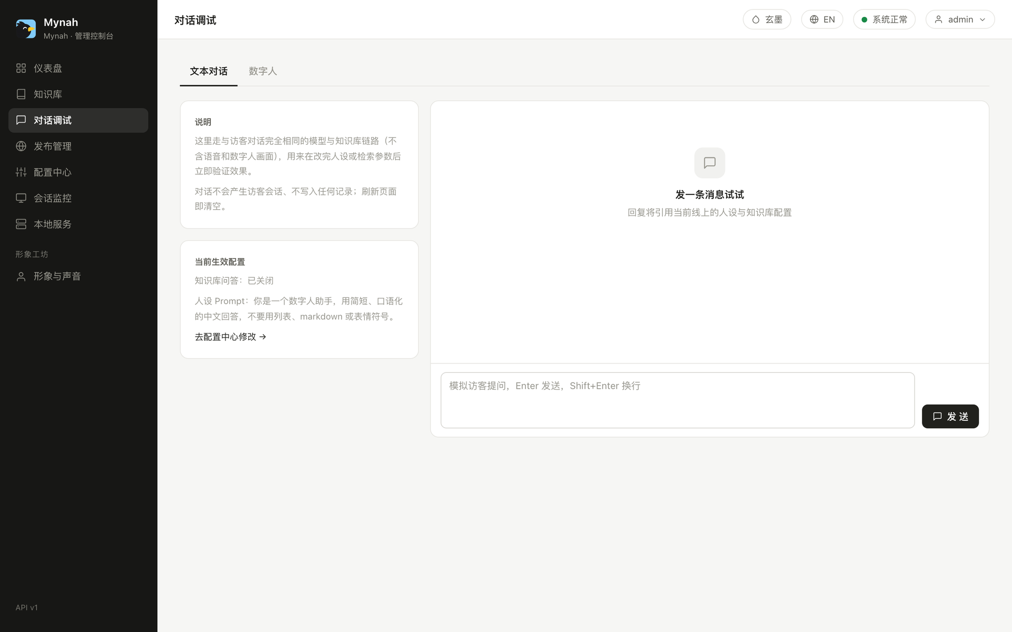Switch to the 数字人 tab
This screenshot has width=1012, height=632.
pos(263,71)
